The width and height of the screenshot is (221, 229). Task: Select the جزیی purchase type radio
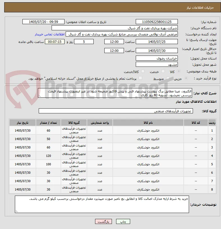coord(186,78)
